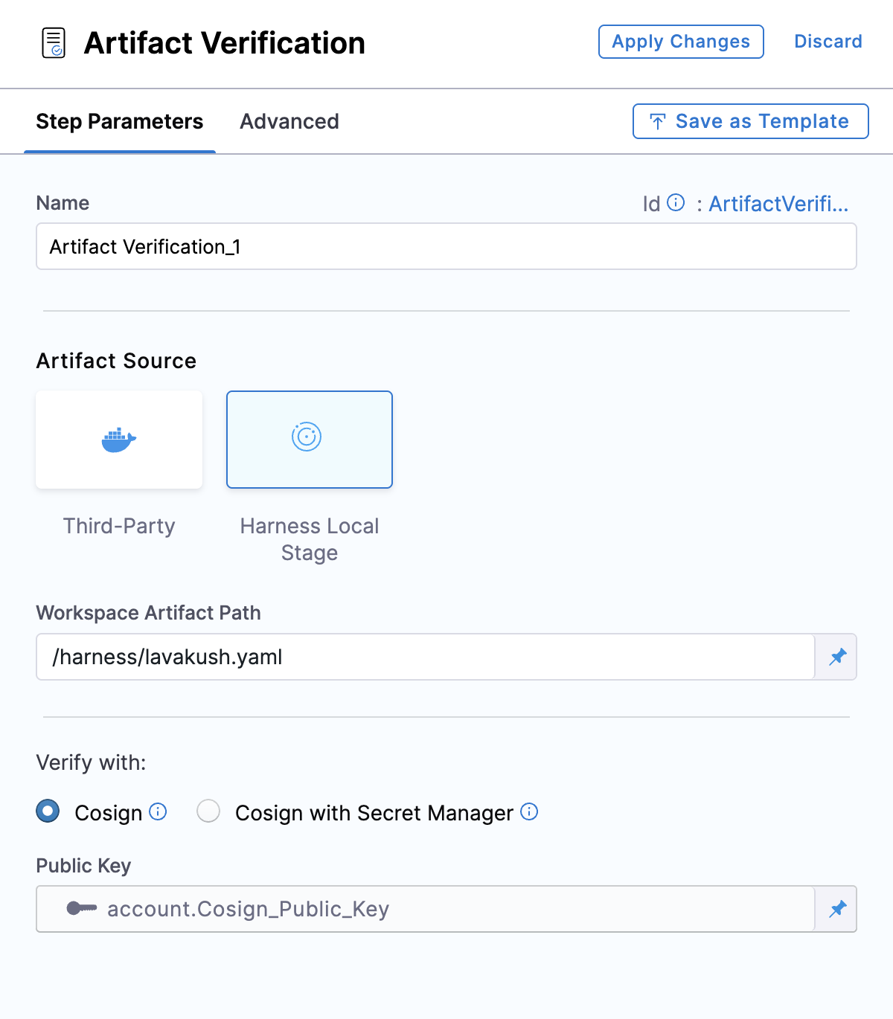The height and width of the screenshot is (1019, 893).
Task: Open the Advanced tab
Action: pyautogui.click(x=289, y=122)
